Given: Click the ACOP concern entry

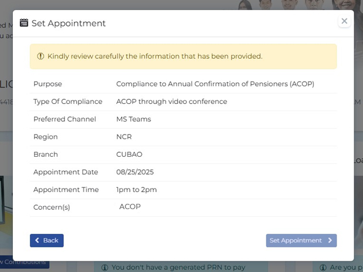Looking at the screenshot, I should click(130, 207).
